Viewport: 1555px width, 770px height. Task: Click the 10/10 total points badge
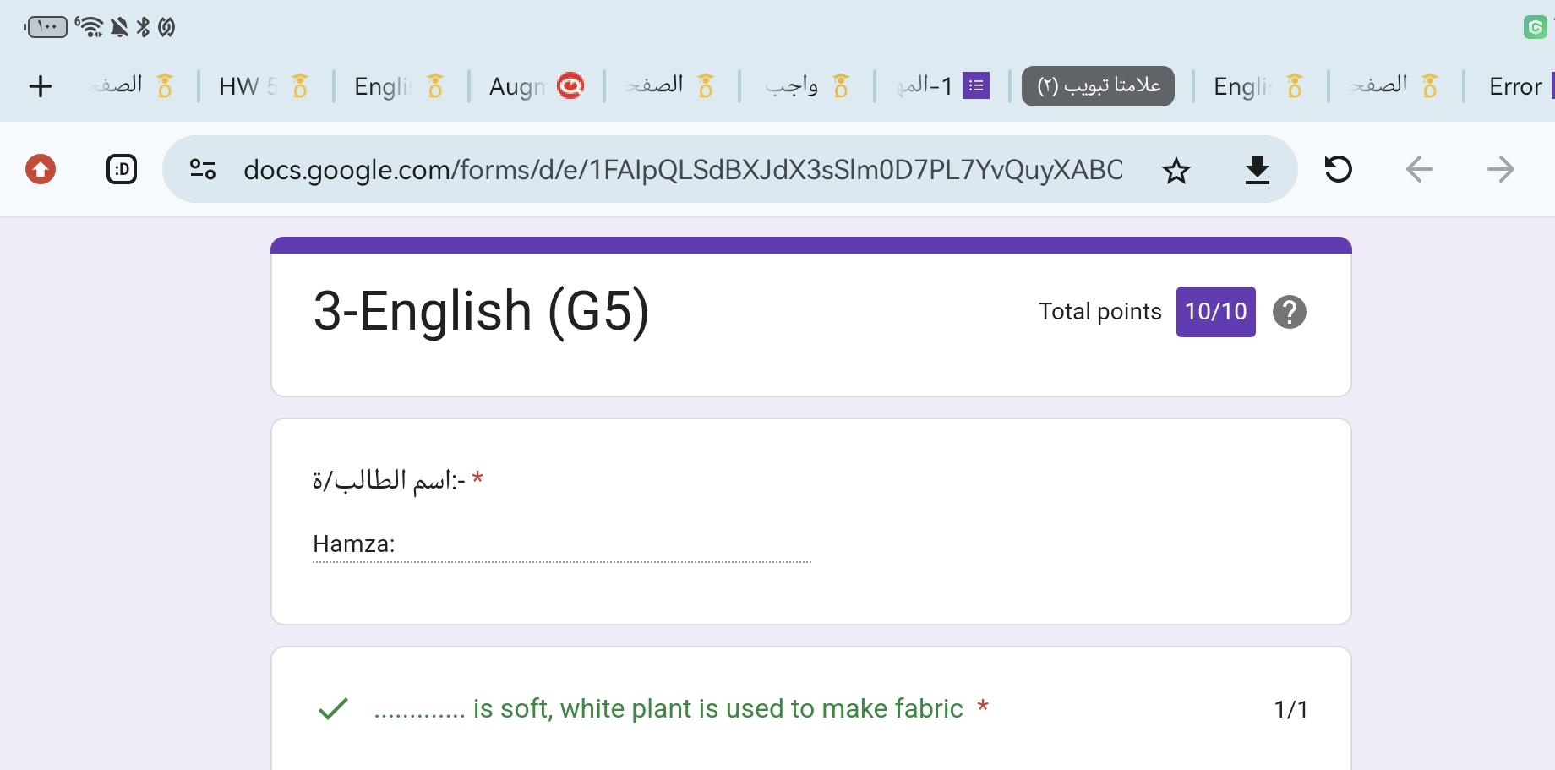tap(1215, 312)
